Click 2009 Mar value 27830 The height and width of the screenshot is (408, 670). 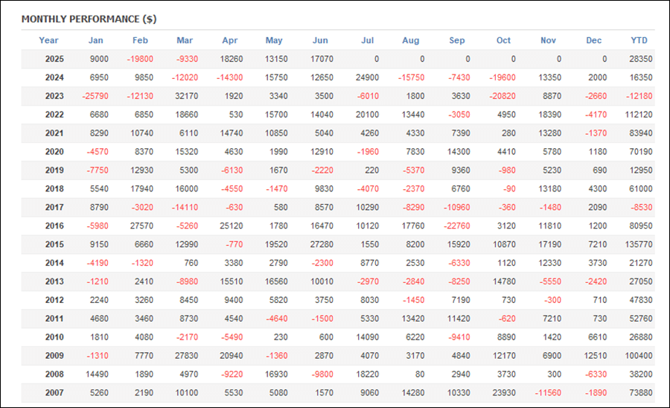(x=186, y=355)
